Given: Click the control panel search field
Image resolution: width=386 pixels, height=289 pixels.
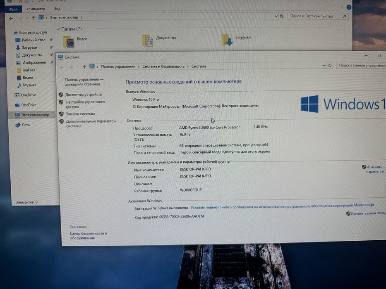Looking at the screenshot, I should click(361, 65).
